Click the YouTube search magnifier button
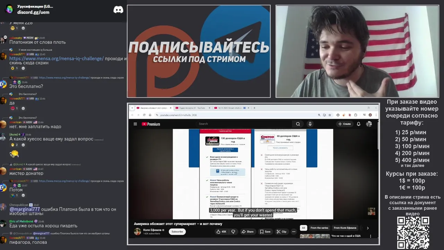 298,124
